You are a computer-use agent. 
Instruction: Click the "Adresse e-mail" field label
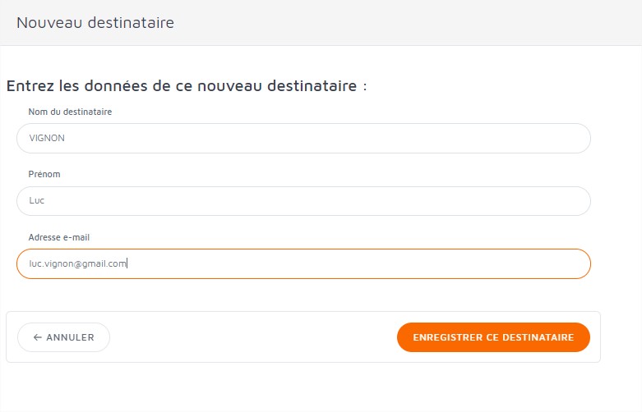pyautogui.click(x=58, y=237)
